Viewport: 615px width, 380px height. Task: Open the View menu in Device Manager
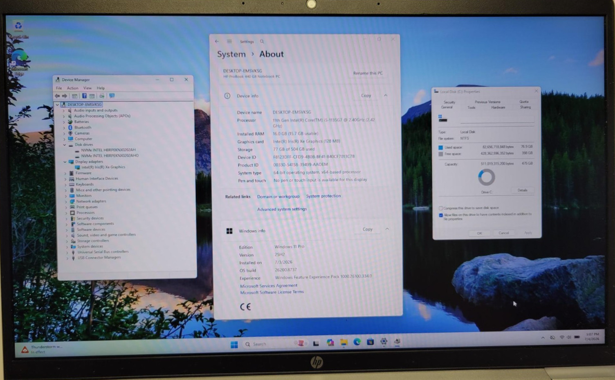88,88
